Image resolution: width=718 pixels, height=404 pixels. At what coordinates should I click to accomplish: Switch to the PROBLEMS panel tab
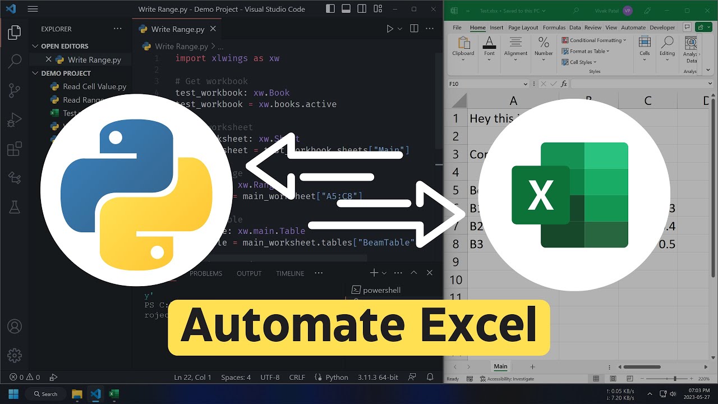(x=206, y=273)
